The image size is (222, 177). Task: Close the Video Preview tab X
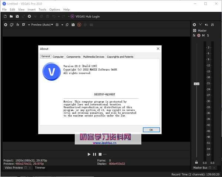pyautogui.click(x=30, y=168)
